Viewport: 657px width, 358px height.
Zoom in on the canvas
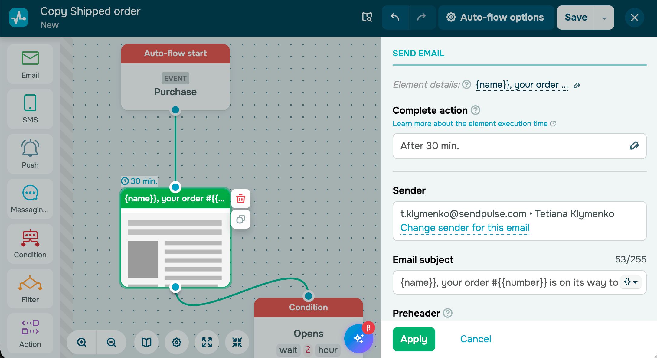pos(82,342)
